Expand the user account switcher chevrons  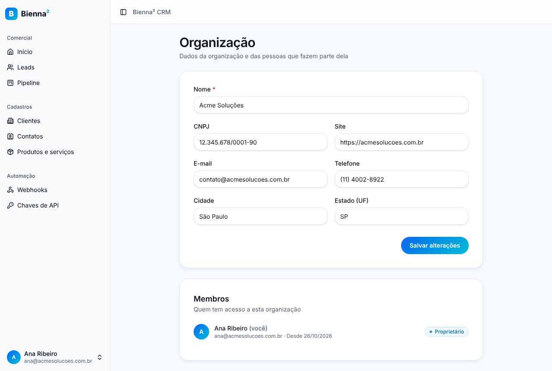point(100,357)
